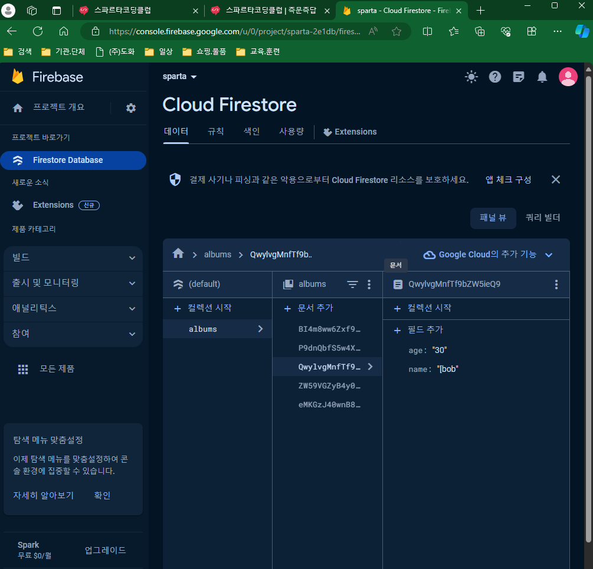Open browser collections icon
Viewport: 593px width, 569px height.
tap(480, 31)
